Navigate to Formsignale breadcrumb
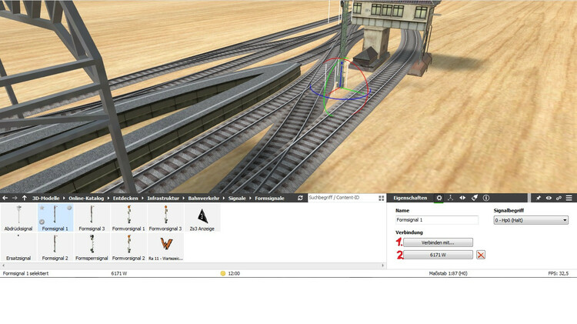Viewport: 577px width, 324px height. 269,198
